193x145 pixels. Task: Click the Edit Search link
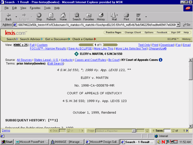(56, 63)
